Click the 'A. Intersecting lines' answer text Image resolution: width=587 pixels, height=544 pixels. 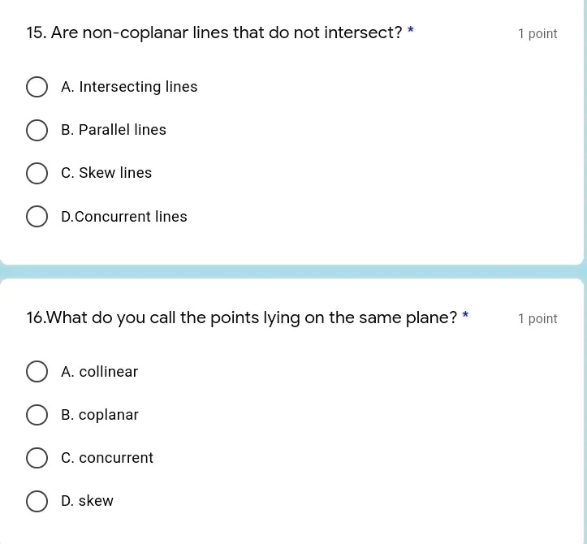pos(129,87)
